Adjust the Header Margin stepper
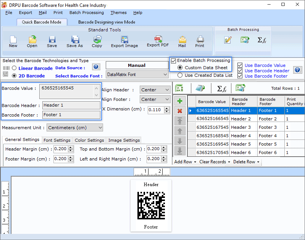This screenshot has height=240, width=305. pos(71,149)
